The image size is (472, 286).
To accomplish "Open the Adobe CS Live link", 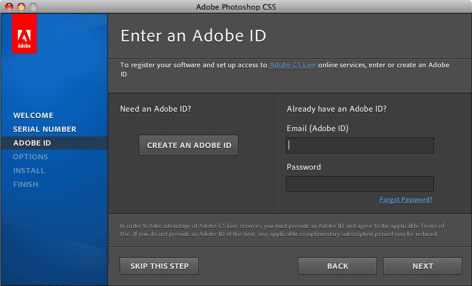I will (x=292, y=65).
